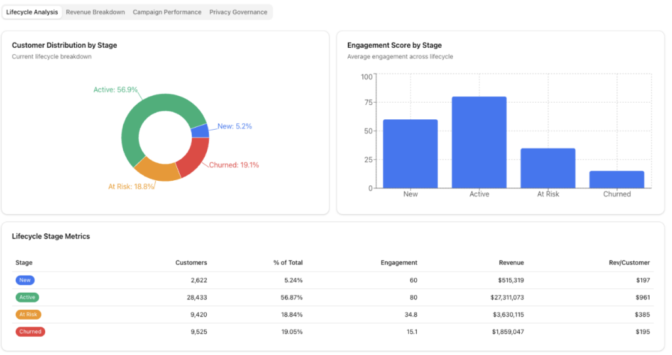This screenshot has width=672, height=355.
Task: Select the New bar in engagement chart
Action: [410, 154]
